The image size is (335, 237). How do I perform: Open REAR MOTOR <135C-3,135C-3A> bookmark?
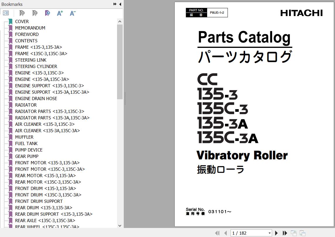(x=48, y=182)
